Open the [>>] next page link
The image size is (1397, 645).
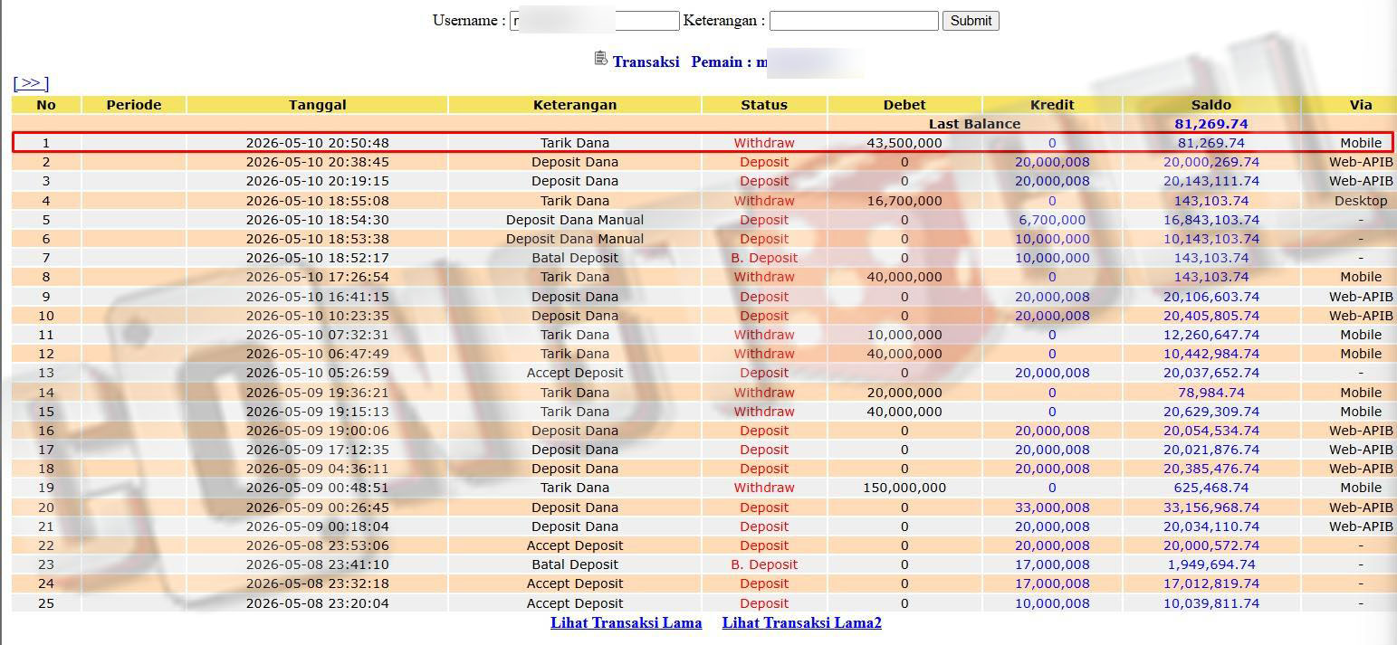31,83
